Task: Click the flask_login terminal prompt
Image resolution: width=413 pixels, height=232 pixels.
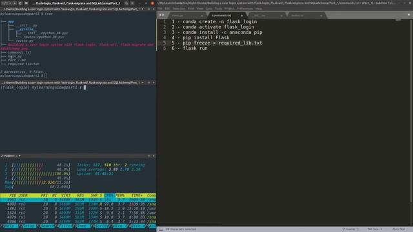Action: [x=43, y=88]
